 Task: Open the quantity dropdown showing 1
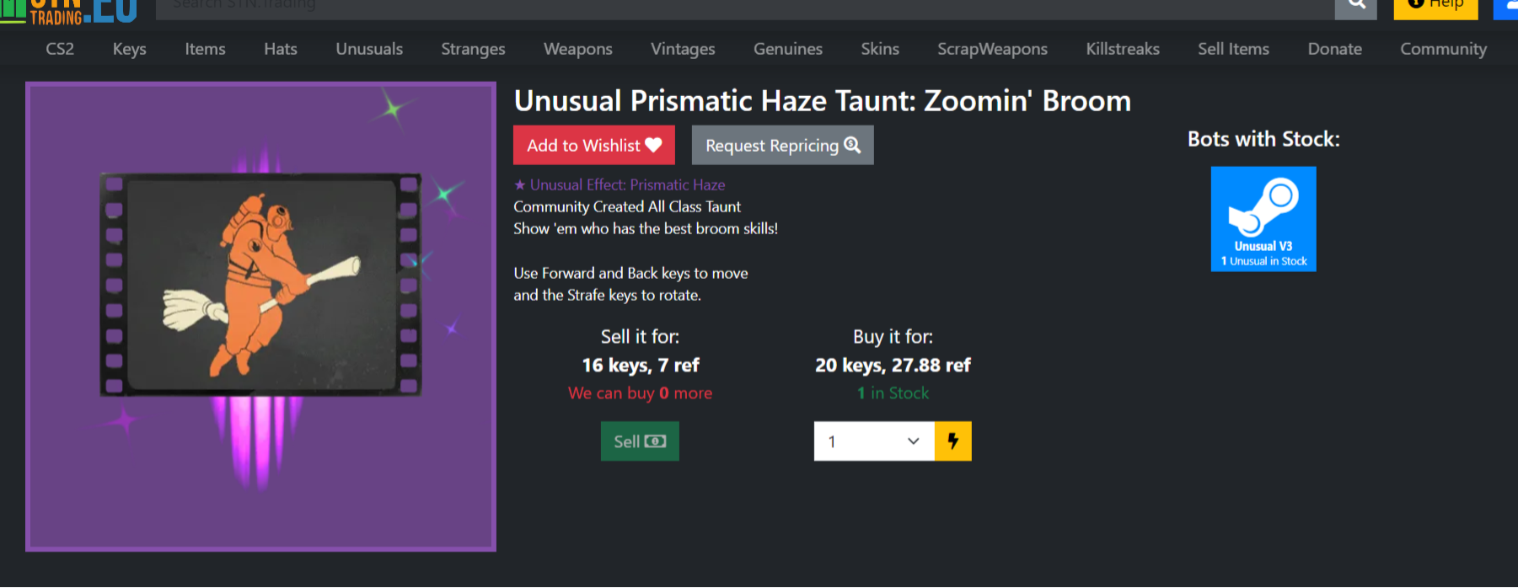[874, 441]
